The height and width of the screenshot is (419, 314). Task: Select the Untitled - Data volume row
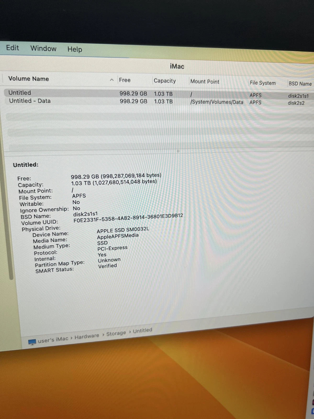pyautogui.click(x=159, y=102)
